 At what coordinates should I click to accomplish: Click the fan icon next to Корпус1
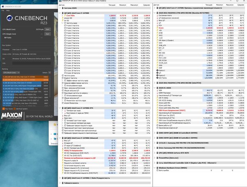coord(157,70)
